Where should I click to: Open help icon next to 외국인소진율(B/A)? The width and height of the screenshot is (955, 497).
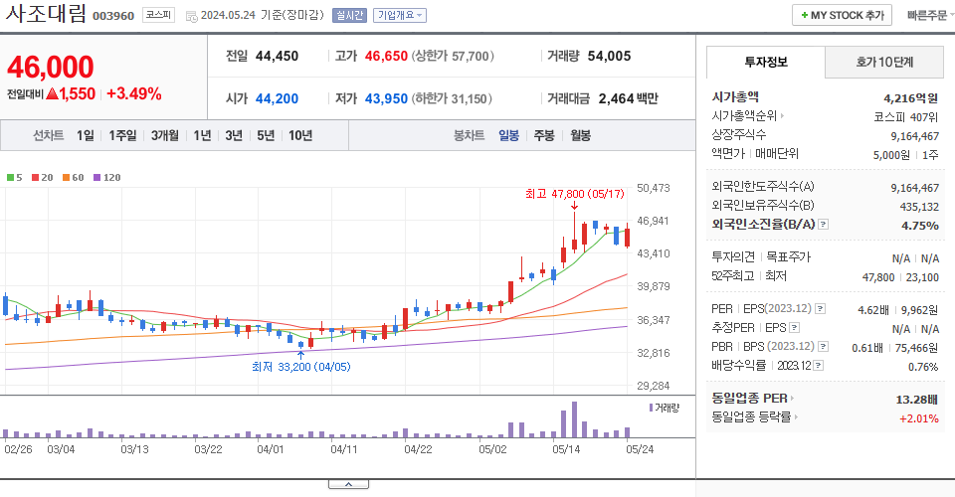[823, 225]
